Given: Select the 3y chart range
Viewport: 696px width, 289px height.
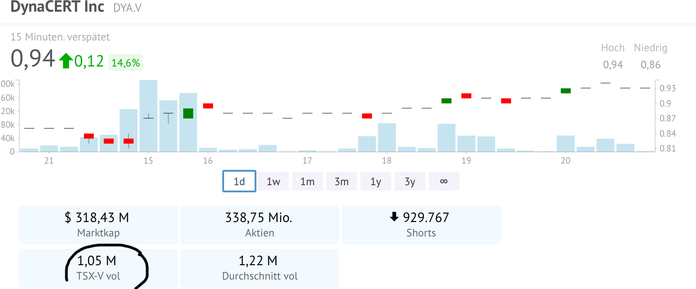Looking at the screenshot, I should click(x=410, y=182).
